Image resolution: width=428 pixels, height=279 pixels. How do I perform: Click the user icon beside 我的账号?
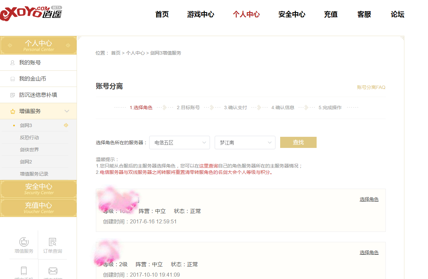[x=12, y=63]
